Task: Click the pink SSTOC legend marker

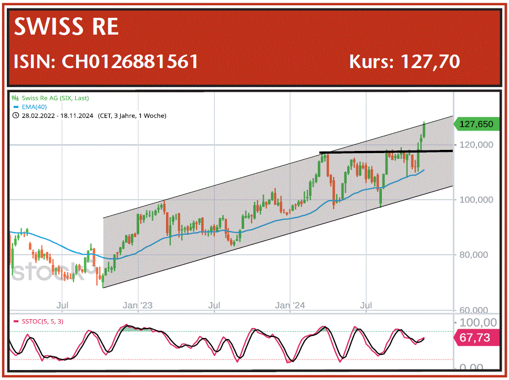Action: tap(16, 322)
